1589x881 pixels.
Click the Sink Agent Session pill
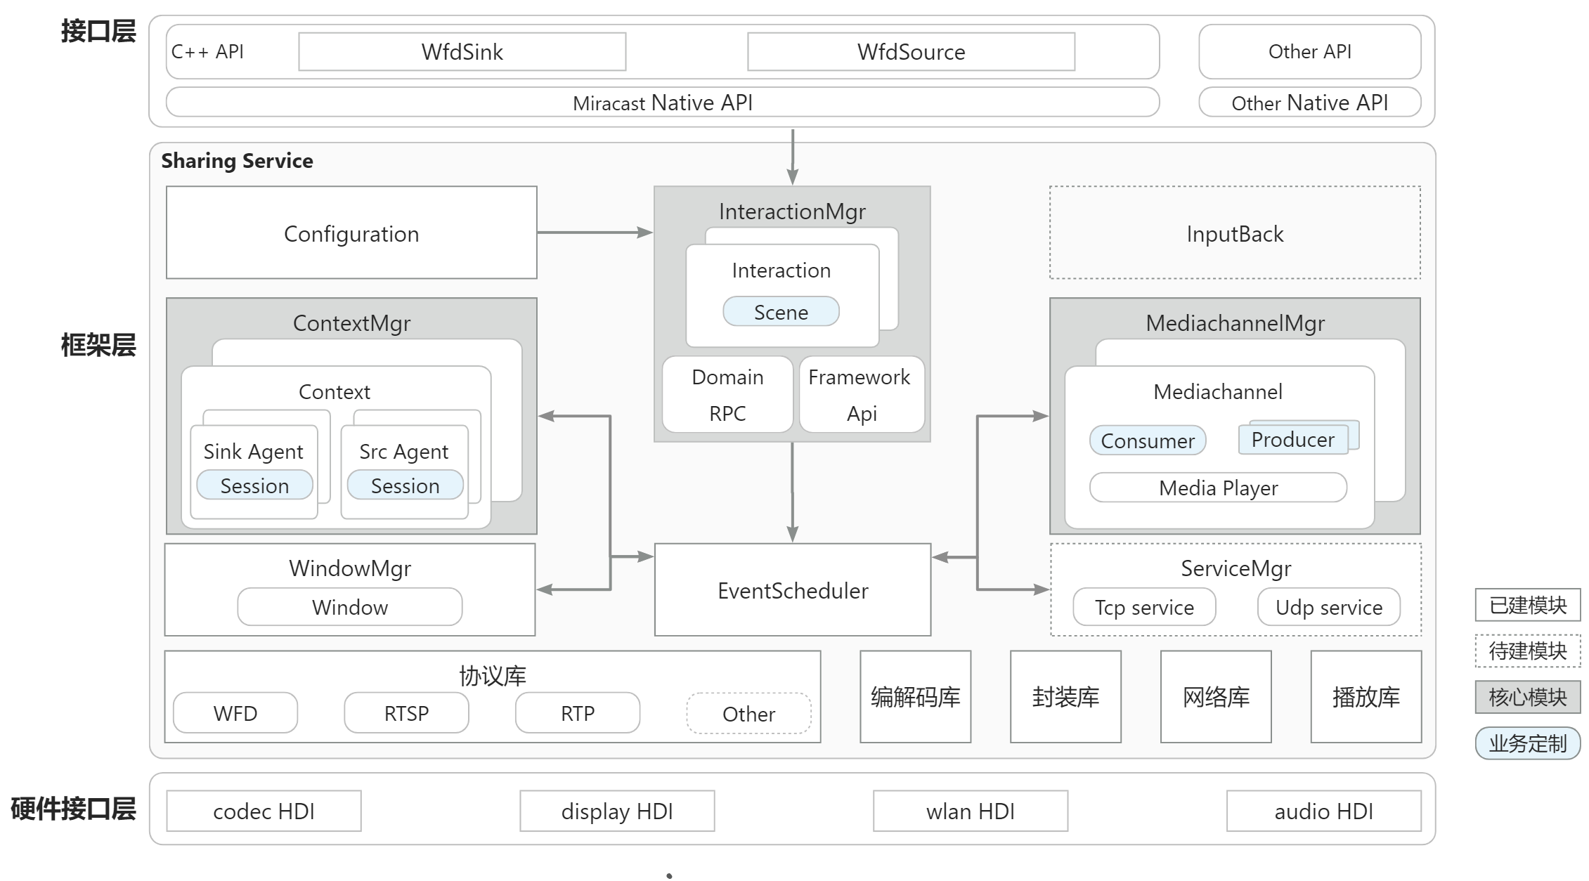(x=254, y=485)
